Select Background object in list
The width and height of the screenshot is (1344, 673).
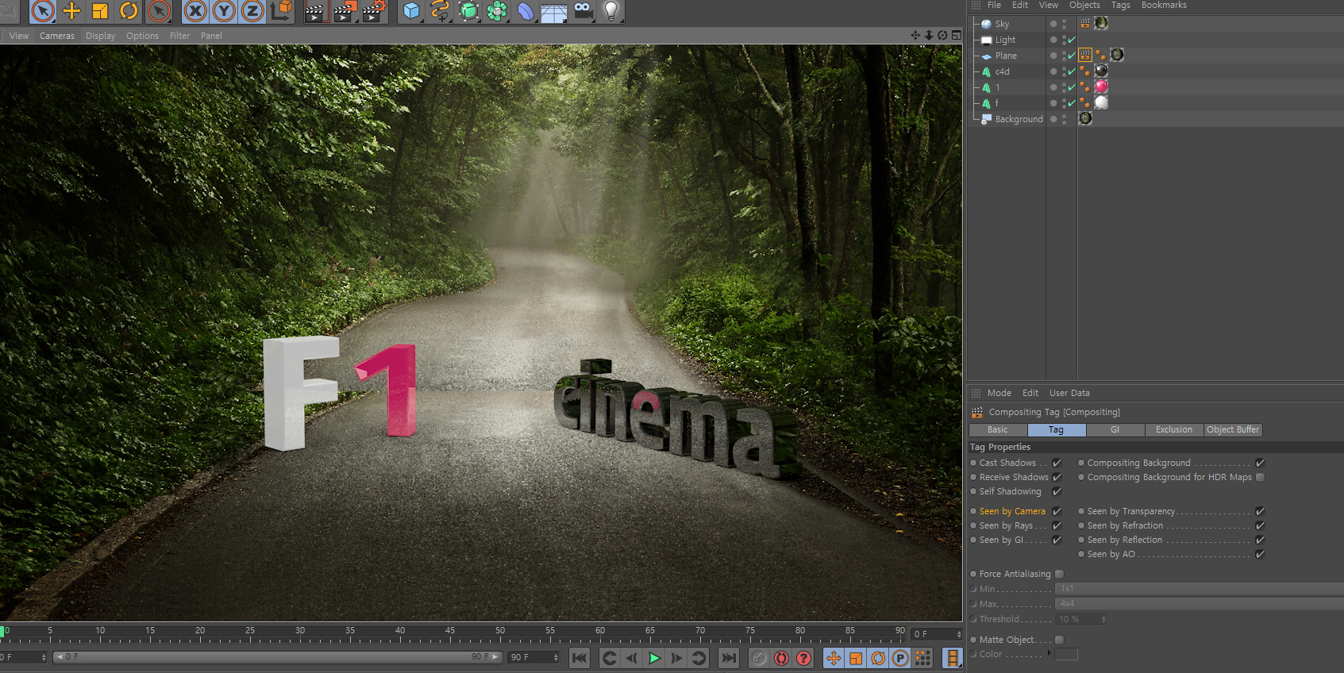[x=1019, y=119]
